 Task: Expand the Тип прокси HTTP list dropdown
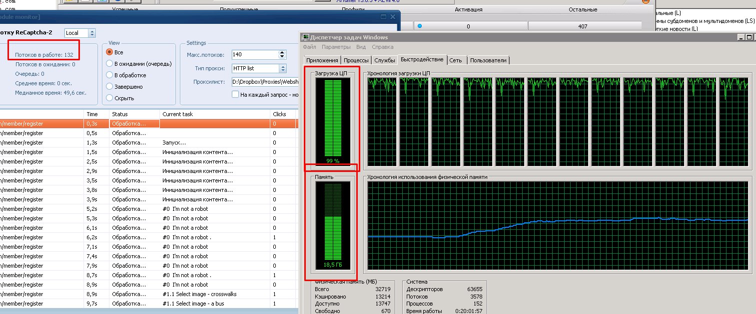click(283, 69)
